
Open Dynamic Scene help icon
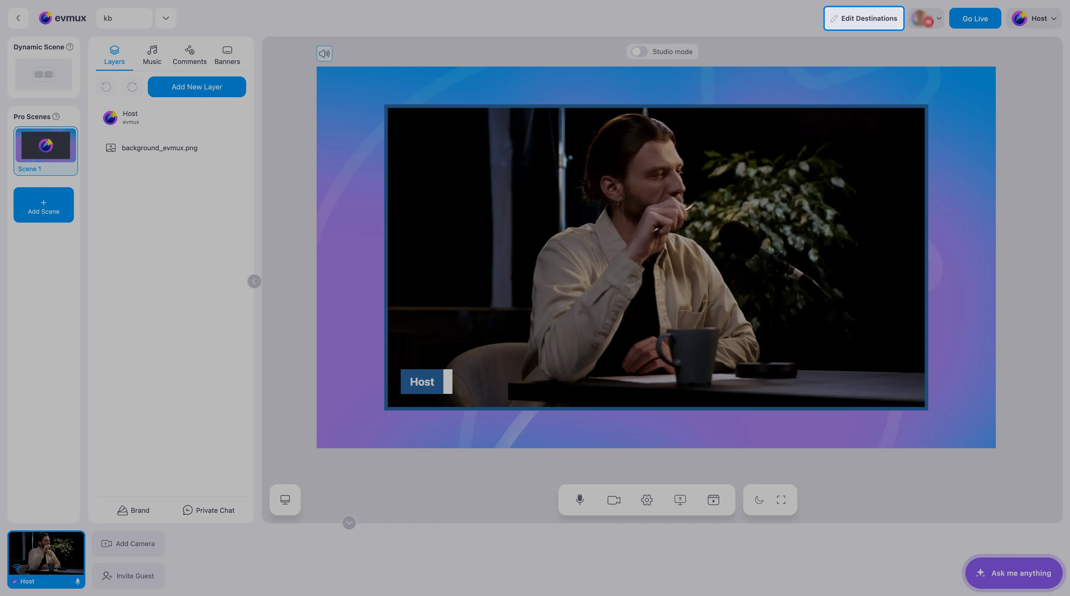point(70,47)
